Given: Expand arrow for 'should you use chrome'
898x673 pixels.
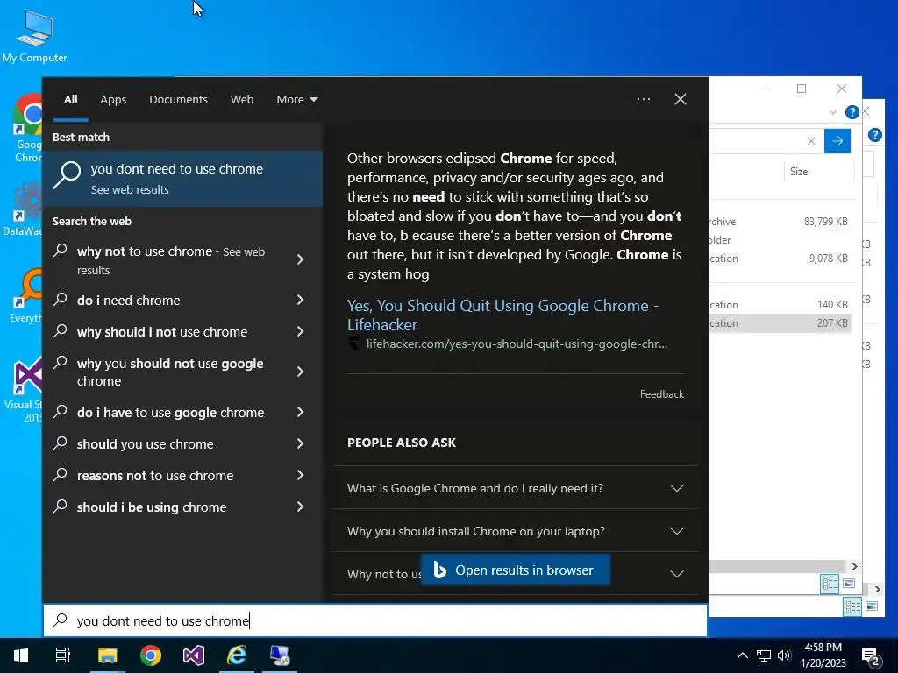Looking at the screenshot, I should click(300, 443).
